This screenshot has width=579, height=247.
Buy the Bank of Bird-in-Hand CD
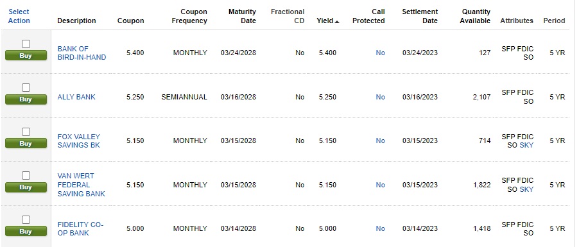pos(26,56)
